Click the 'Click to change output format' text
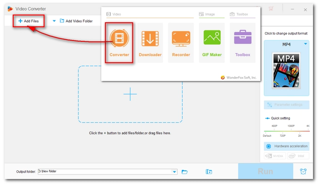Viewport: 318px width, 184px height. (x=286, y=33)
